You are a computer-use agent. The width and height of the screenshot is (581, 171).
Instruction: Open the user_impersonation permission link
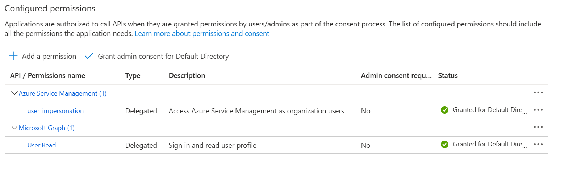pyautogui.click(x=55, y=111)
